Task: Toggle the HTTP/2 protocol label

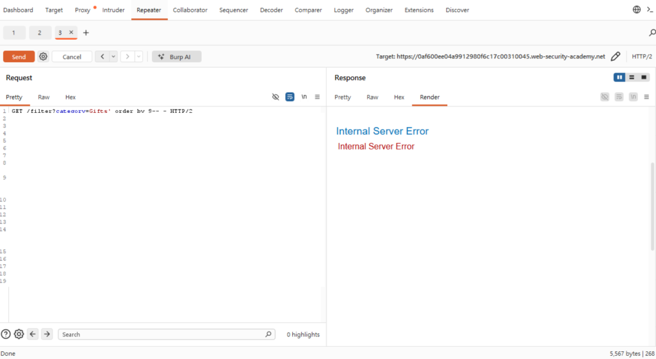Action: 642,56
